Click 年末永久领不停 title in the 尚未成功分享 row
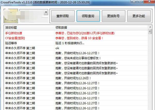The width and height of the screenshot is (155, 110). pos(20,58)
